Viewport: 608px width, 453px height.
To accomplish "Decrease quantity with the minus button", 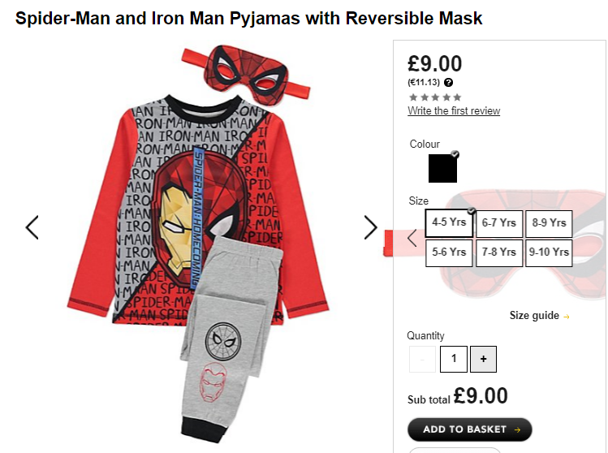I will (422, 359).
